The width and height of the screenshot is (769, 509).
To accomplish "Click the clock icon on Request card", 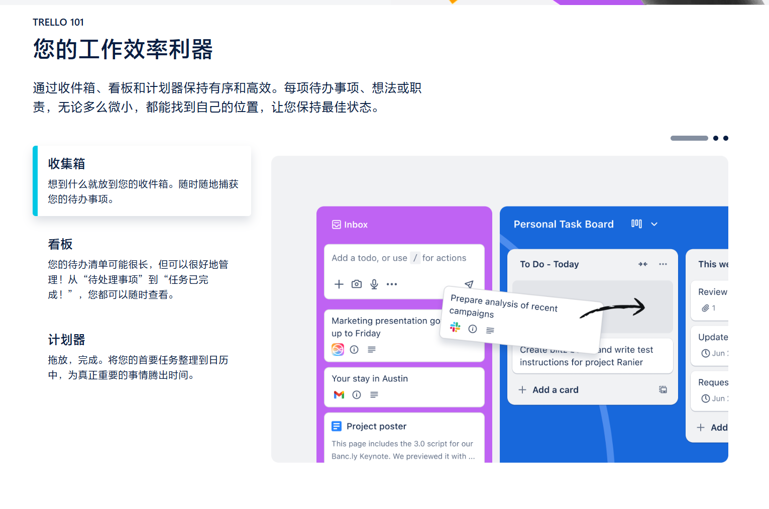I will click(705, 398).
